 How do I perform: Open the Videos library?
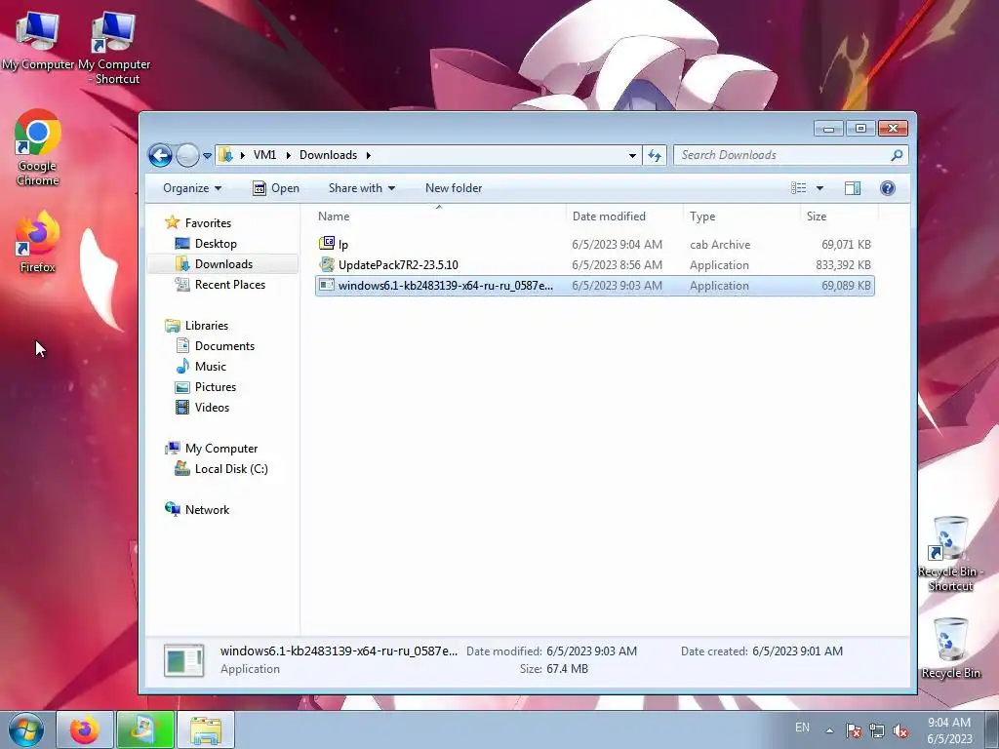coord(212,407)
